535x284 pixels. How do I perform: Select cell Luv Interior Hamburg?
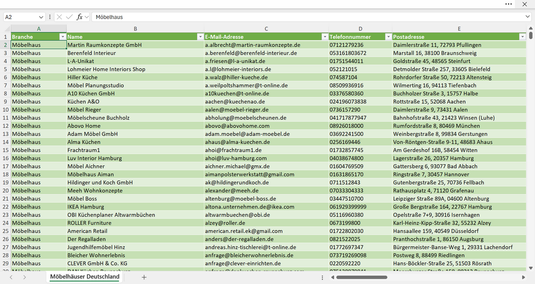click(x=135, y=158)
